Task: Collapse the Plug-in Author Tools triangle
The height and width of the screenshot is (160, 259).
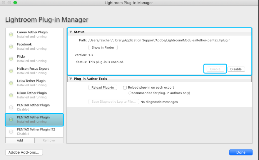Action: (x=71, y=79)
